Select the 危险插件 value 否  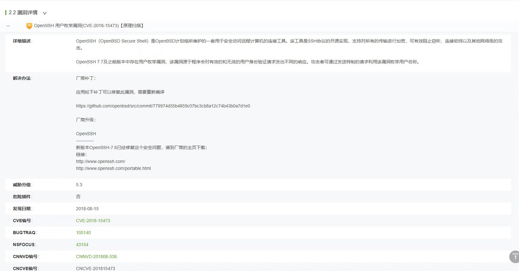coord(78,197)
